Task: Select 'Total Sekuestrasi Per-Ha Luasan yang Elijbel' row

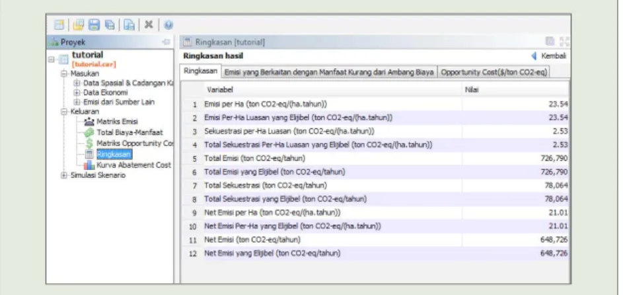Action: click(x=318, y=145)
